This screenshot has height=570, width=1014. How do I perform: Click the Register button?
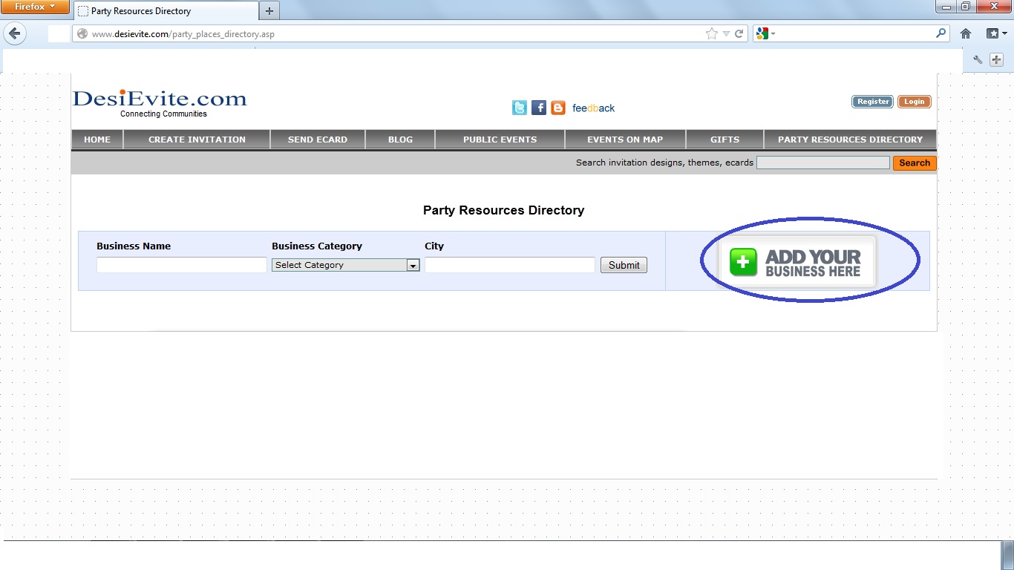[x=873, y=102]
